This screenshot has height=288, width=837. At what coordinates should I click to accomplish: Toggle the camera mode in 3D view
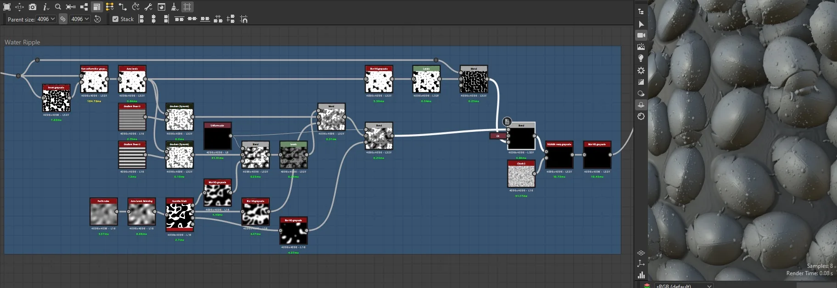coord(641,35)
